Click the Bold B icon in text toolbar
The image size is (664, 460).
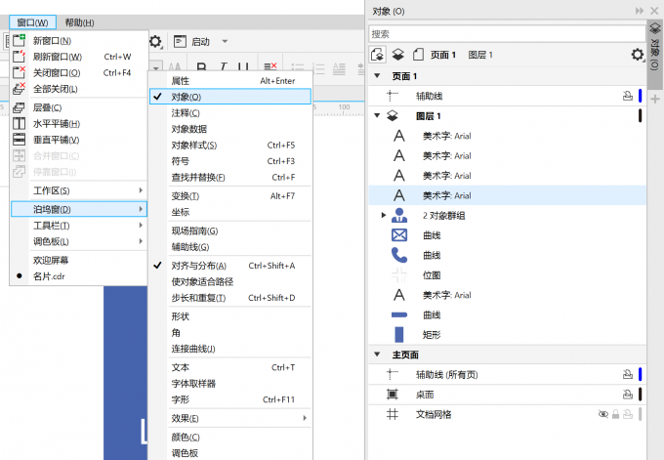point(201,67)
